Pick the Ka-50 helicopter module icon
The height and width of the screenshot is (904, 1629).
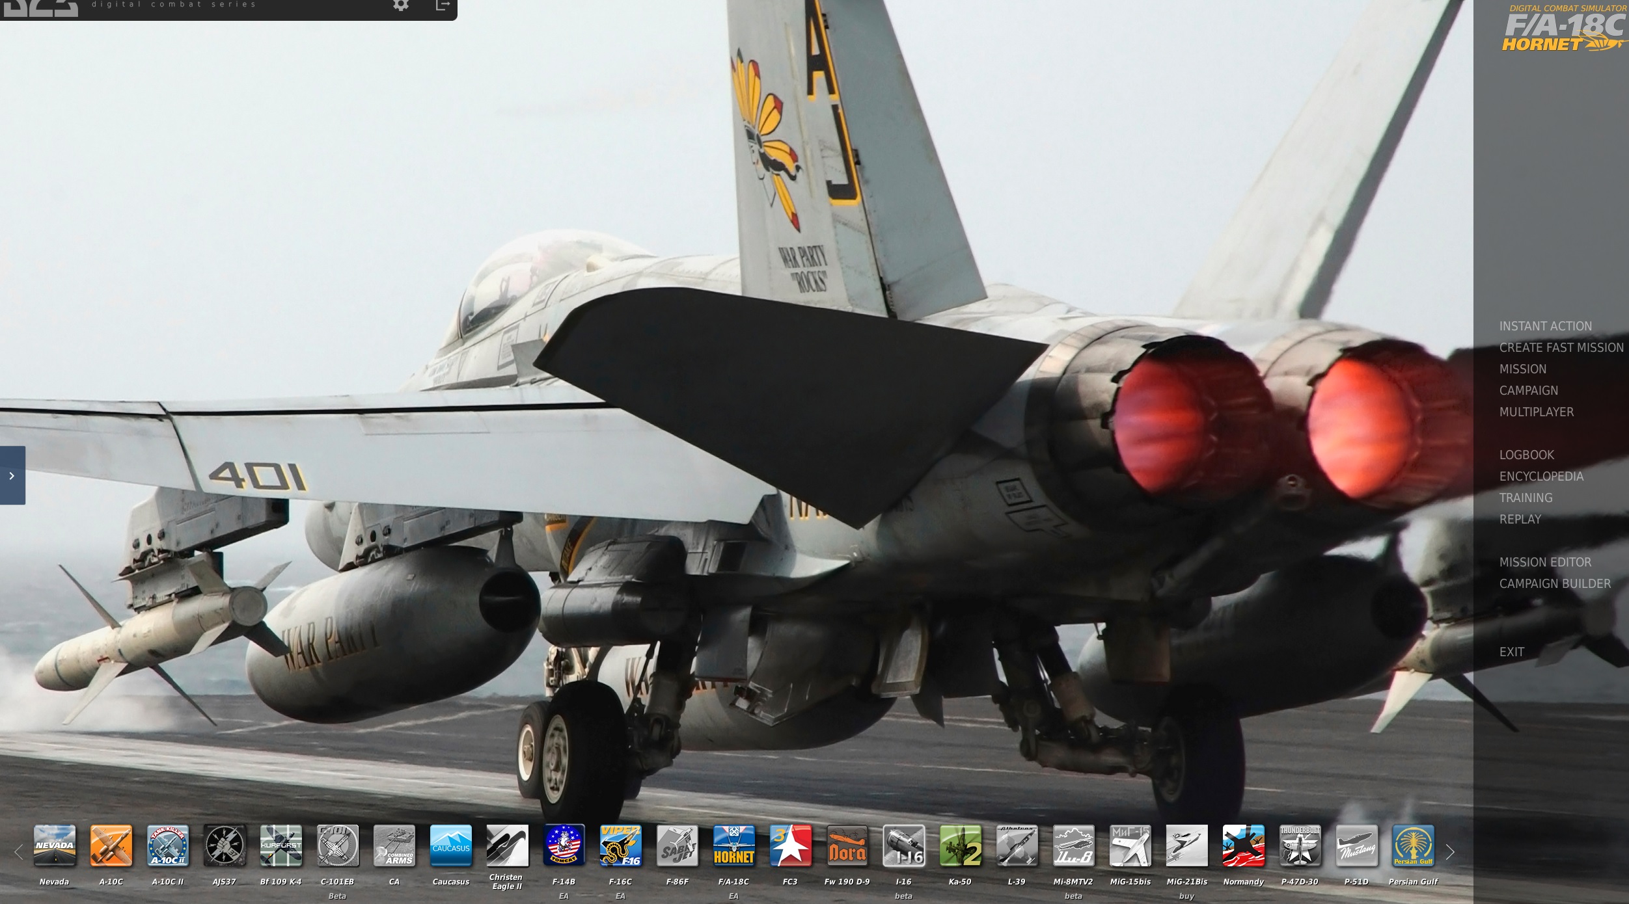(x=961, y=845)
